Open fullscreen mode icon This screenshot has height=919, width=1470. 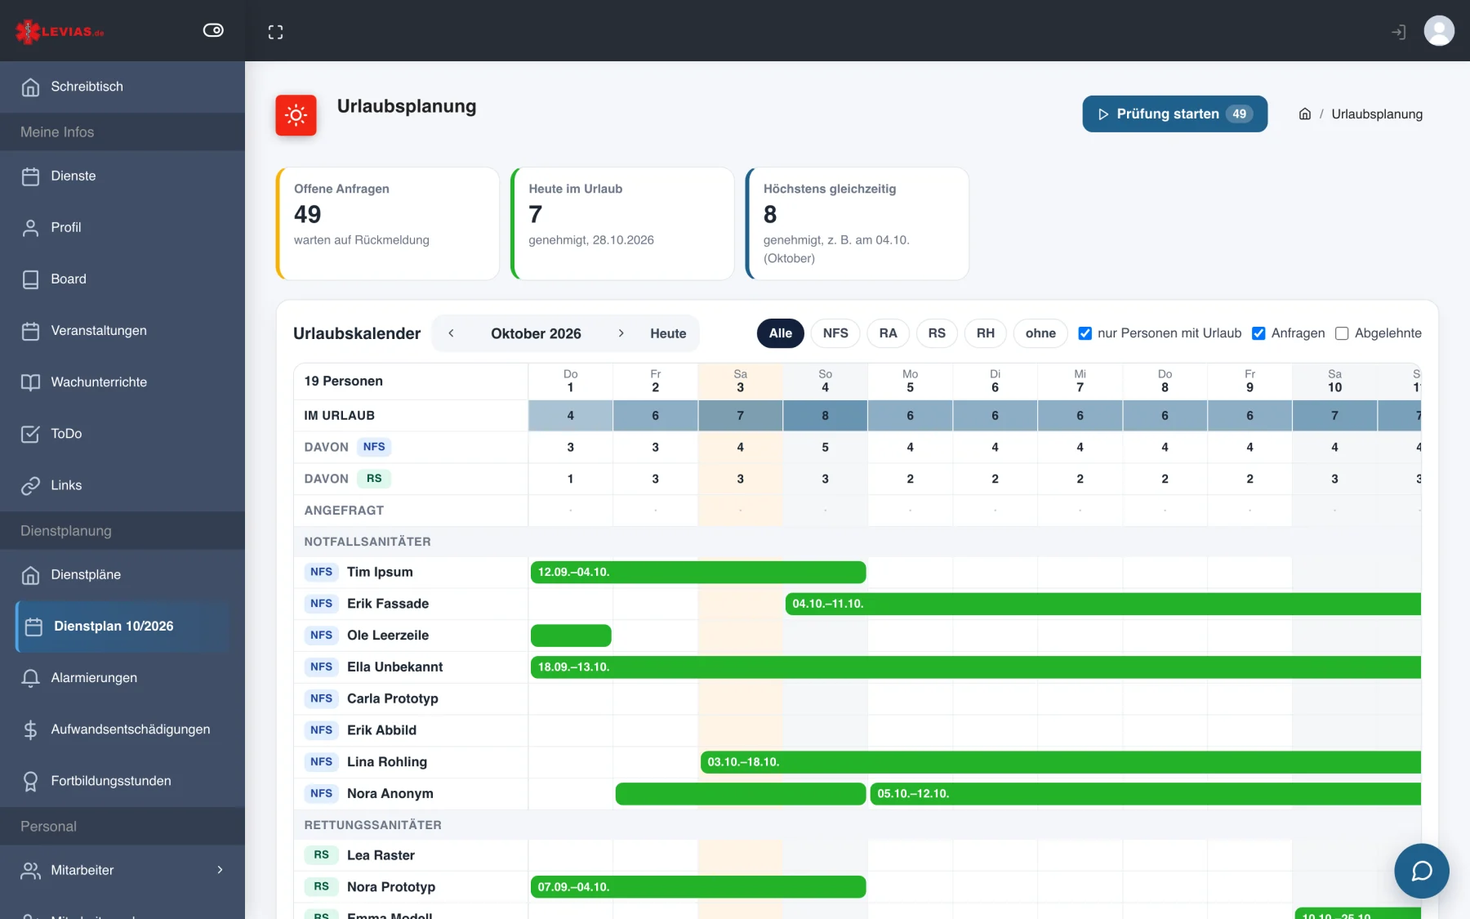tap(276, 32)
